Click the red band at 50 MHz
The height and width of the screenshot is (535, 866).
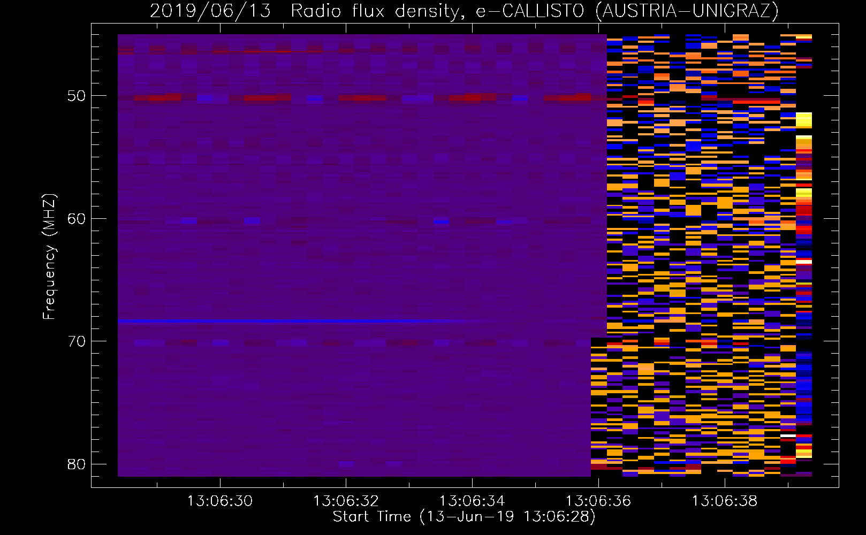[x=362, y=98]
